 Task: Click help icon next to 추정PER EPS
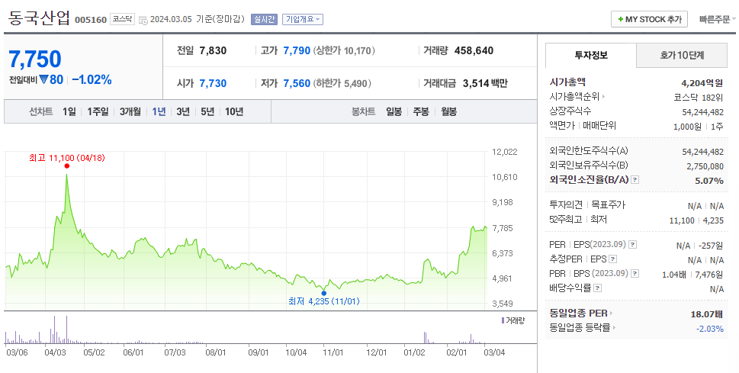click(612, 259)
